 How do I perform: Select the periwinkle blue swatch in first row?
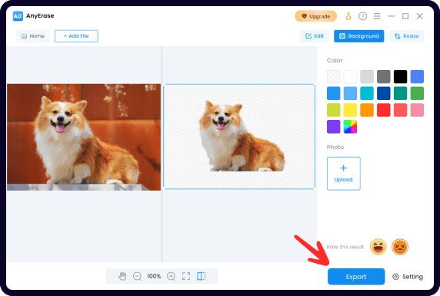point(417,77)
